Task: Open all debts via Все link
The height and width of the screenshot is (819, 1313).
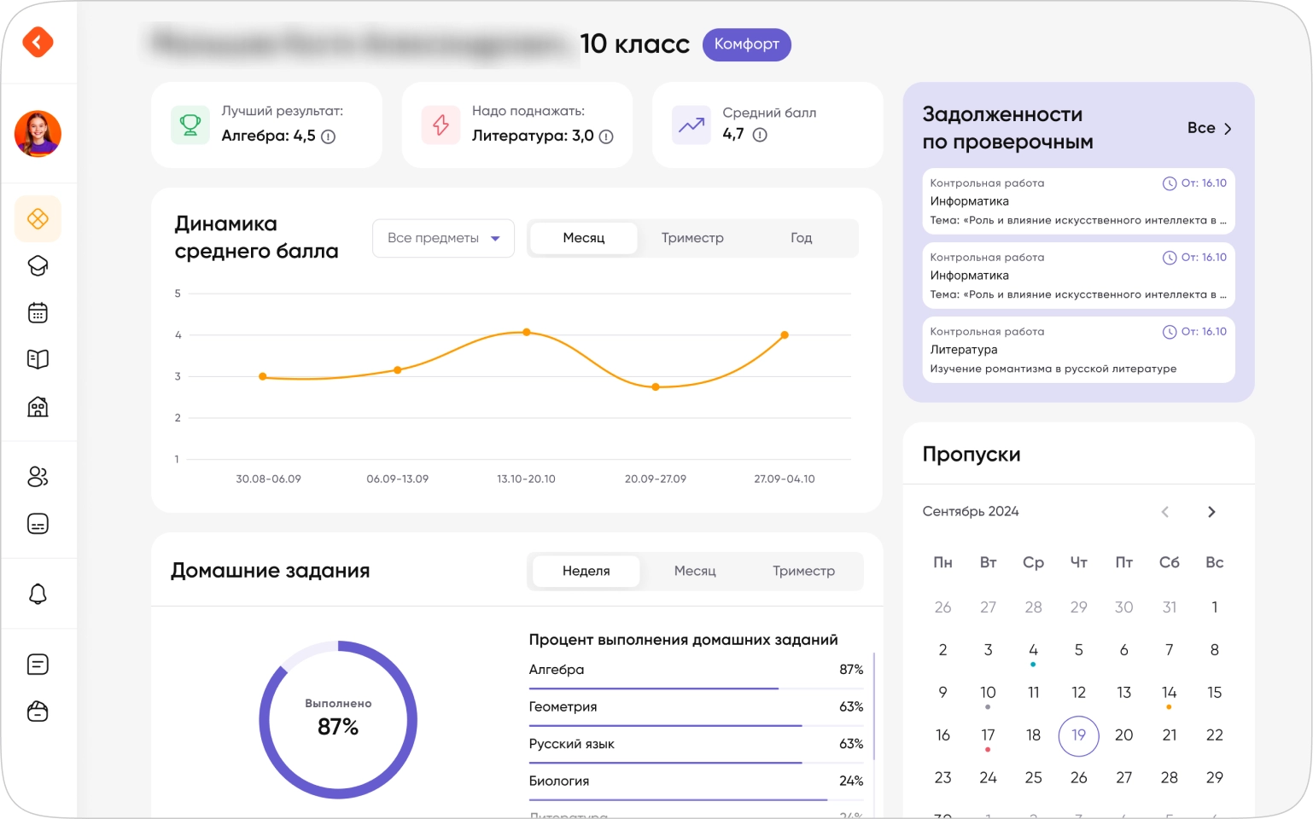Action: [1209, 128]
